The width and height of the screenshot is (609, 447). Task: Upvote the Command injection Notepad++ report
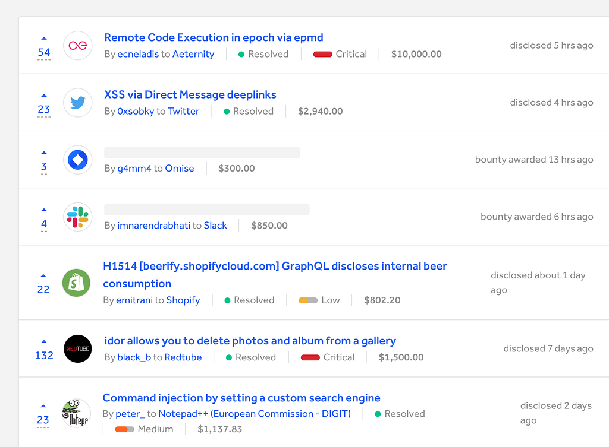pyautogui.click(x=43, y=406)
